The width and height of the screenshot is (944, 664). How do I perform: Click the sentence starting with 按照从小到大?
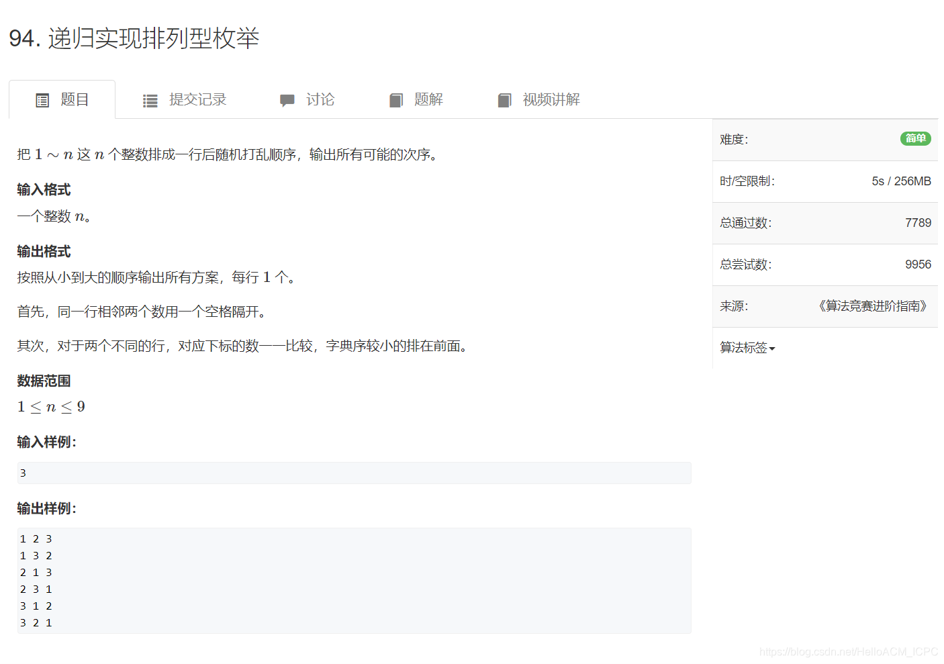coord(157,277)
